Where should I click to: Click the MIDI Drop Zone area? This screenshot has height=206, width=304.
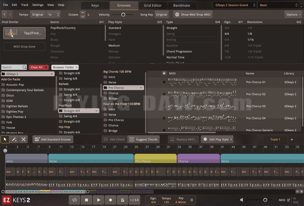(24, 47)
